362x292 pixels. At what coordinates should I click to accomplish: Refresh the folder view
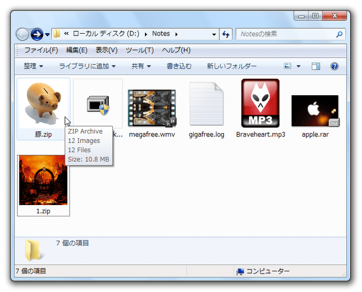pyautogui.click(x=225, y=34)
